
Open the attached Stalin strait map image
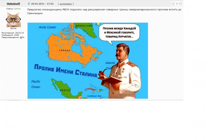point(87,61)
